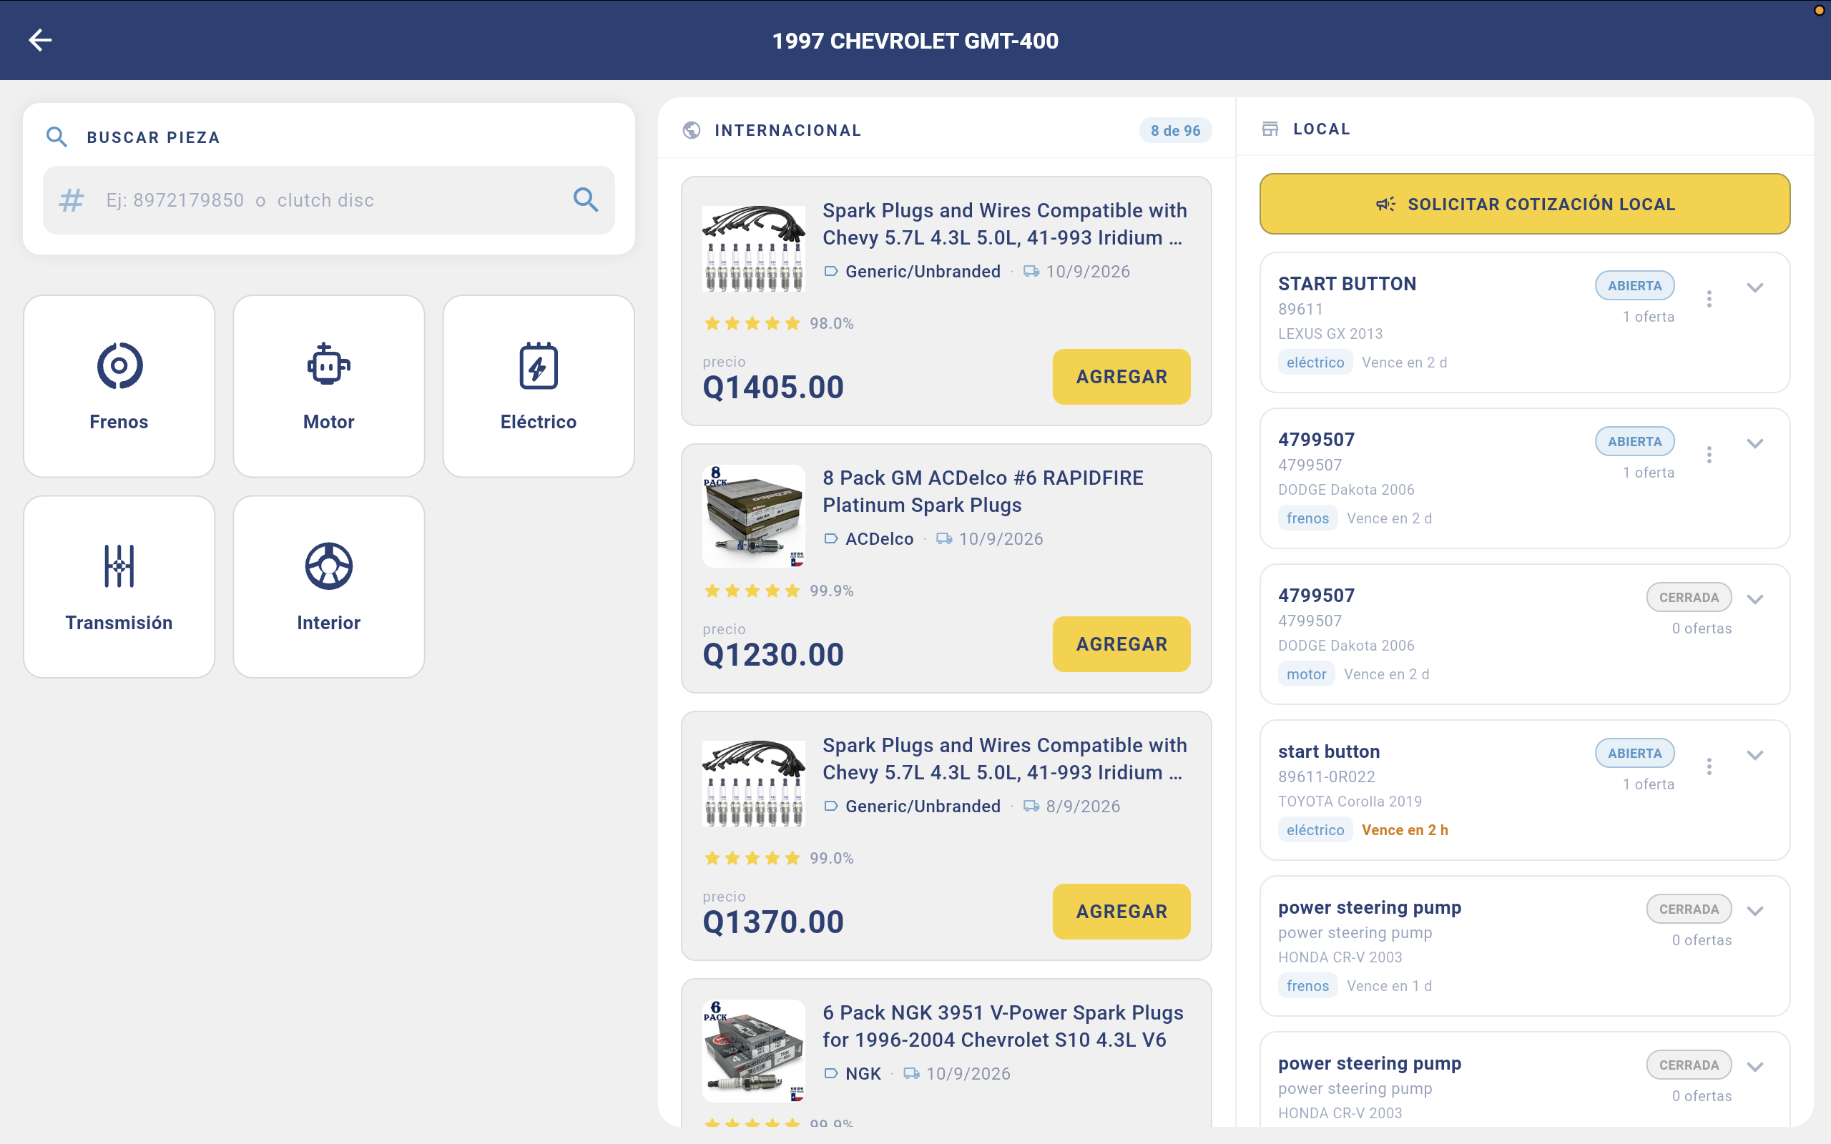This screenshot has height=1144, width=1831.
Task: Expand the start button Toyota Corolla quote
Action: click(1755, 755)
